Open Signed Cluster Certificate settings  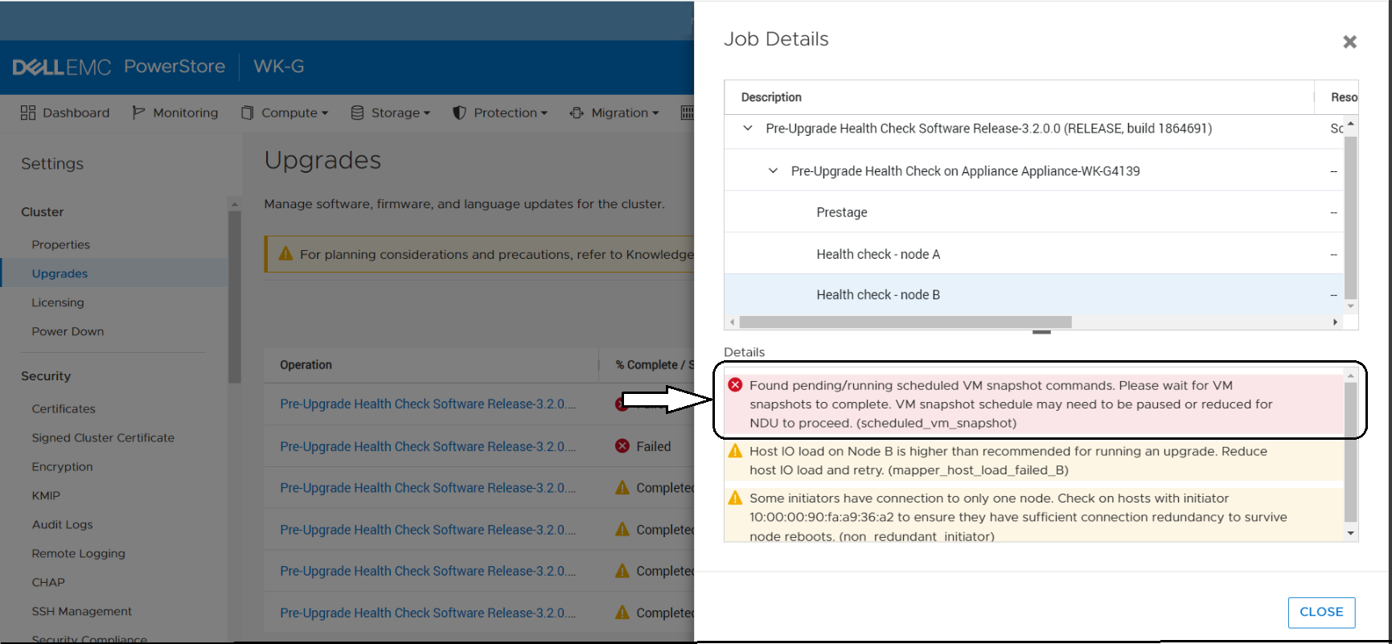click(x=103, y=437)
